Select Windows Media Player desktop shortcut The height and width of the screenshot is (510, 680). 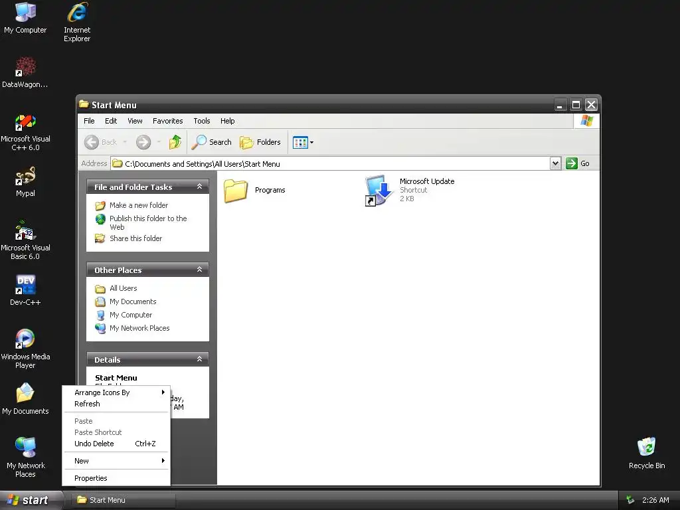coord(25,349)
